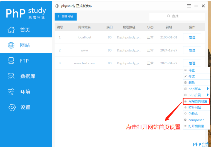Open 管理 dropdown for www row
Screen dimensions: 211x147
(x=192, y=50)
